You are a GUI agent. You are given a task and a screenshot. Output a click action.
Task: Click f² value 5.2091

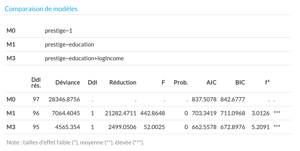(261, 127)
